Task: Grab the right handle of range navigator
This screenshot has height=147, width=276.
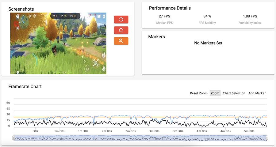Action: 267,138
